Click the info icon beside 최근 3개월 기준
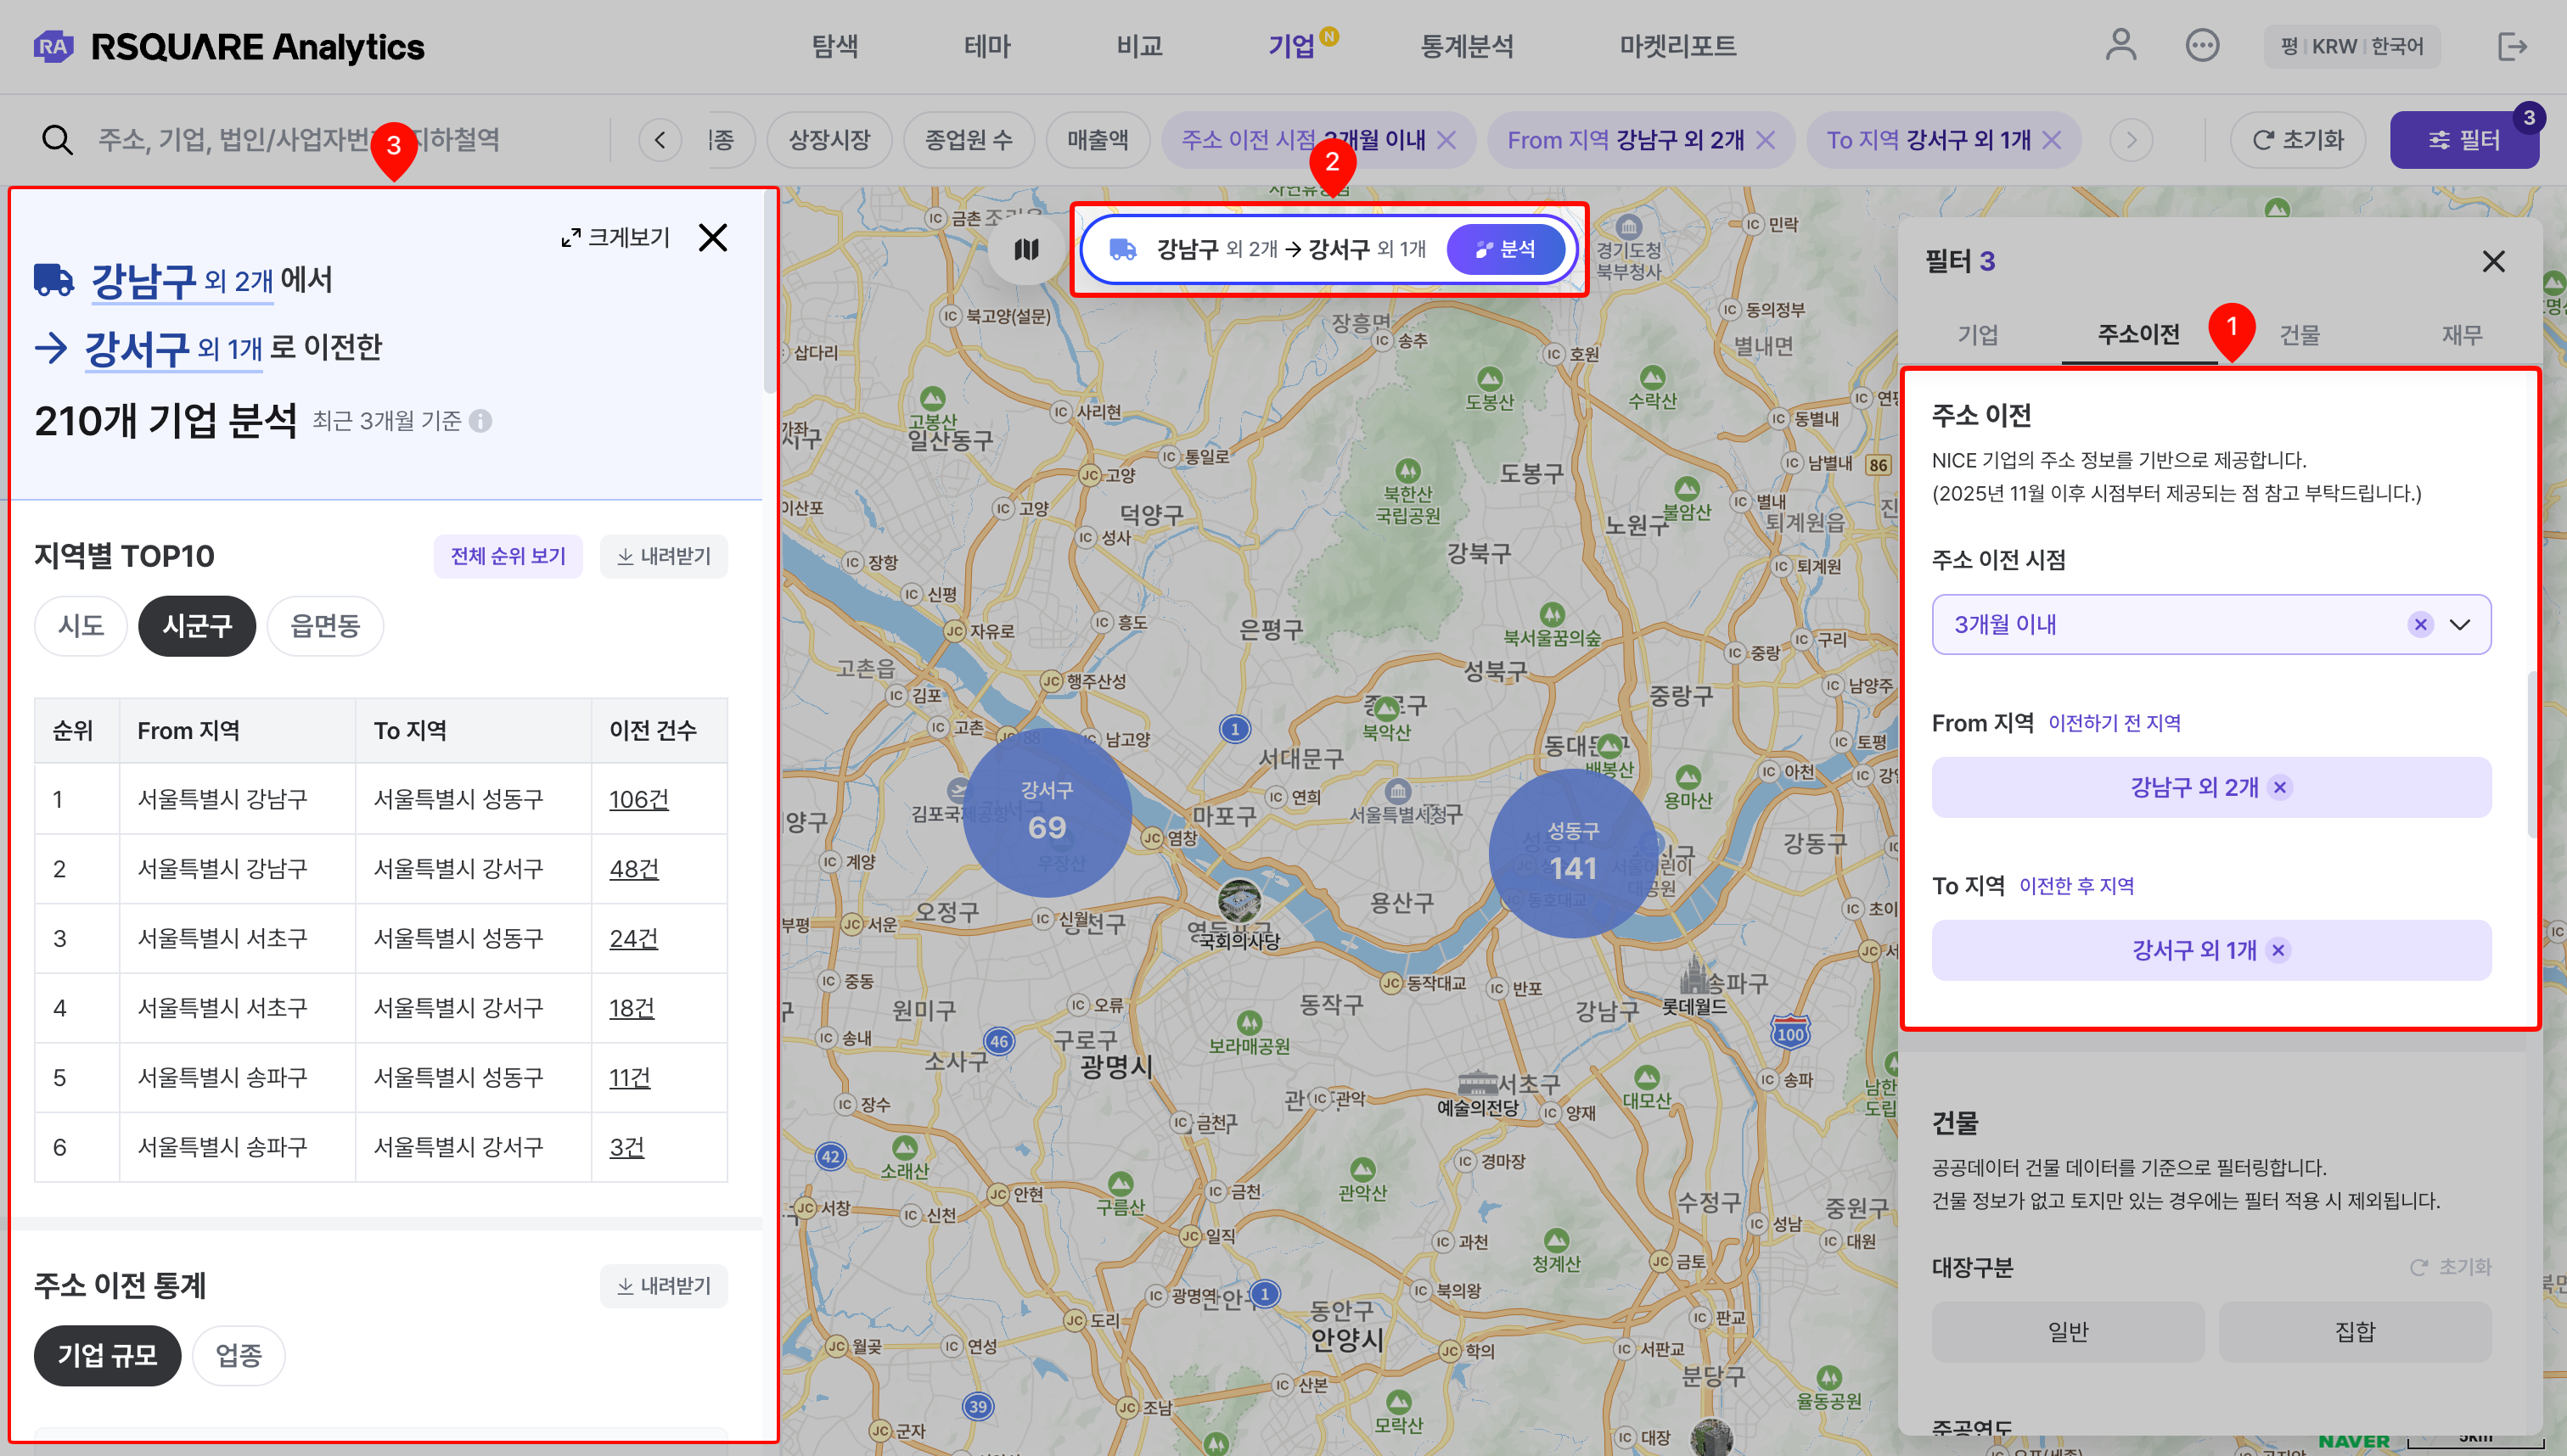Screen dimensions: 2567x1456 481,421
